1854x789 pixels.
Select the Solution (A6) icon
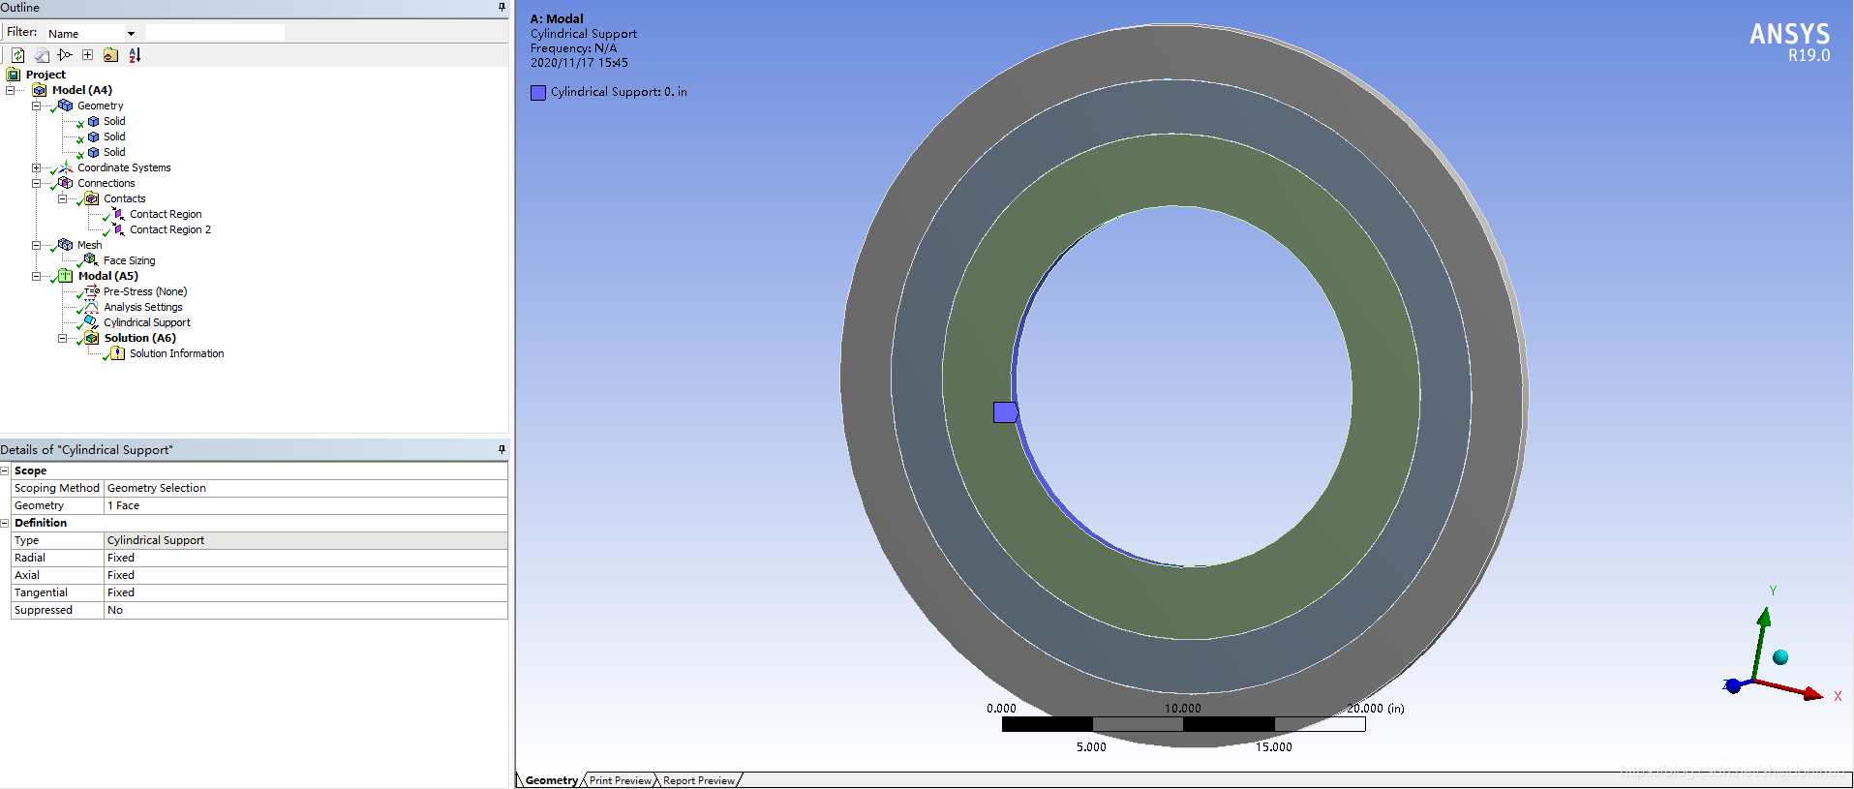pyautogui.click(x=91, y=338)
